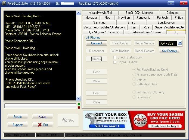
Task: Select the Pantech tab
Action: click(x=162, y=18)
